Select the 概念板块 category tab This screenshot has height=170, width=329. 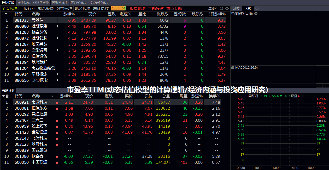coord(46,8)
